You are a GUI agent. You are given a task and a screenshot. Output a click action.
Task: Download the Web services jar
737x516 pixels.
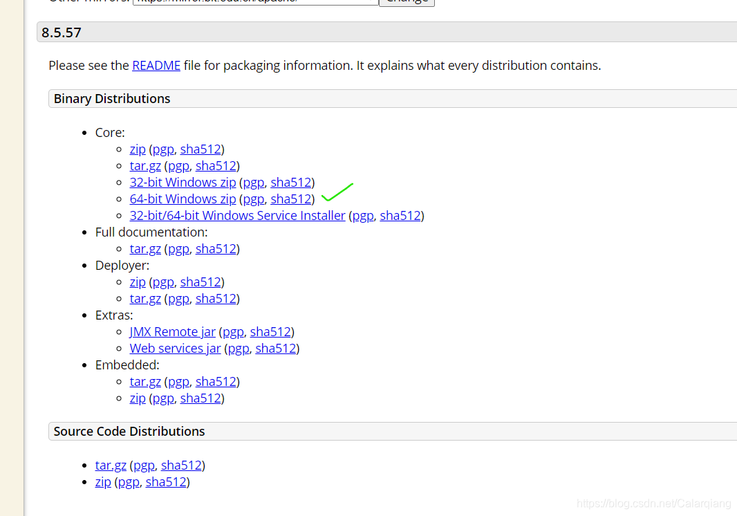pos(176,349)
